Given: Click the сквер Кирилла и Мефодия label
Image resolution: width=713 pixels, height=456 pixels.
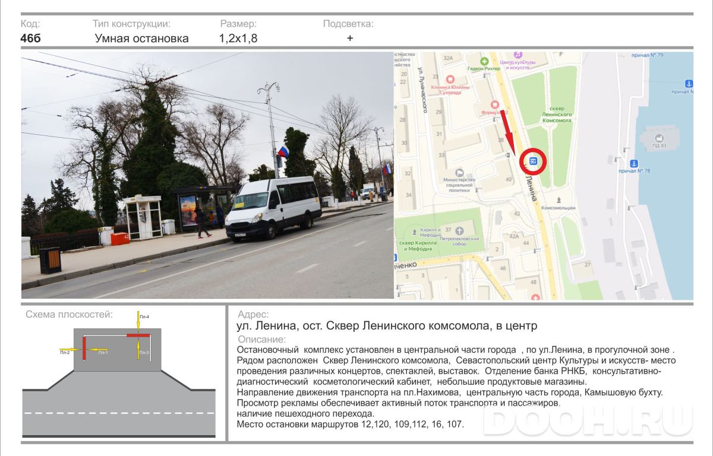Looking at the screenshot, I should [x=417, y=246].
